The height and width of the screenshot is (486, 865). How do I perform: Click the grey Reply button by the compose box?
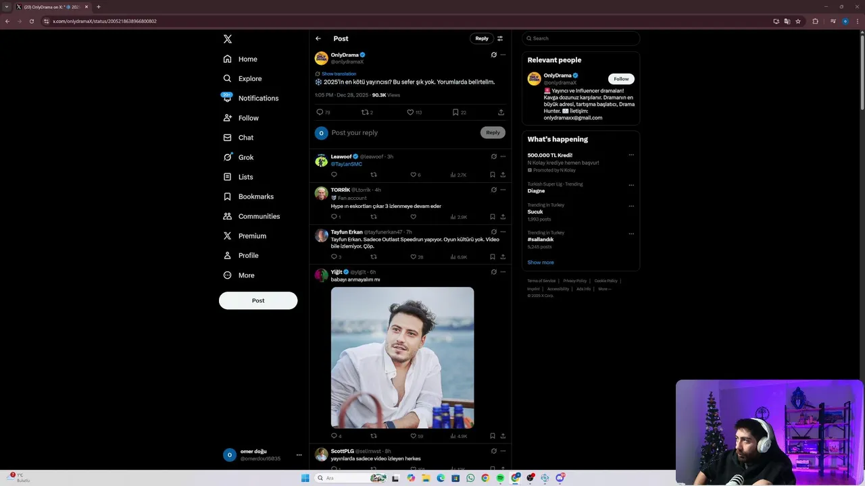[493, 132]
